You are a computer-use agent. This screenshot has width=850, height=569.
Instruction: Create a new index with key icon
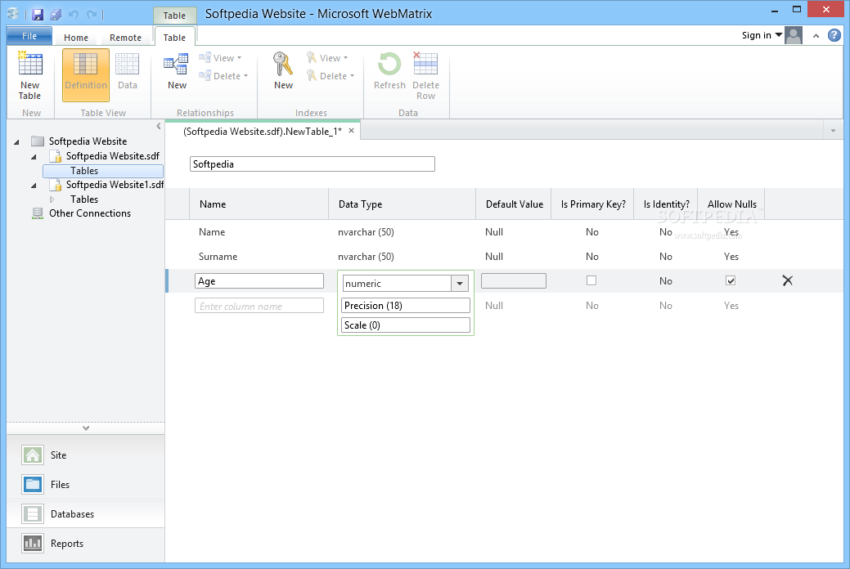coord(283,70)
